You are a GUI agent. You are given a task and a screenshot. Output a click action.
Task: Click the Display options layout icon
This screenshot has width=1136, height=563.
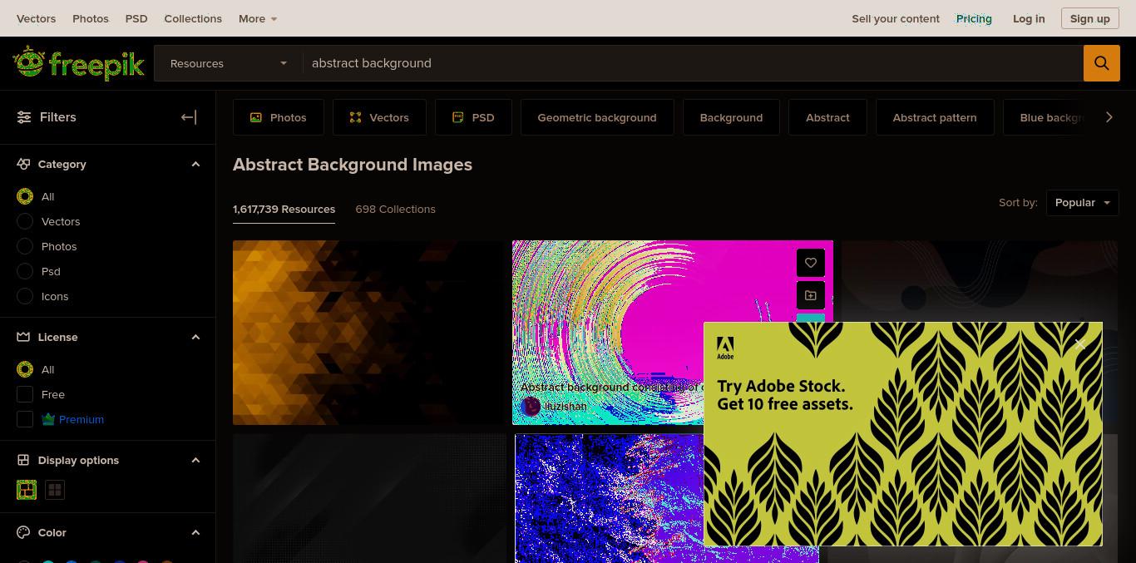23,460
